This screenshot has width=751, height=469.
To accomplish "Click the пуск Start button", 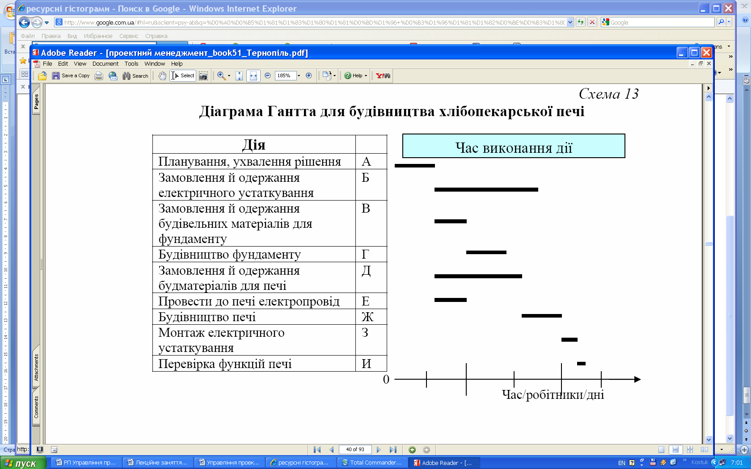I will click(23, 463).
